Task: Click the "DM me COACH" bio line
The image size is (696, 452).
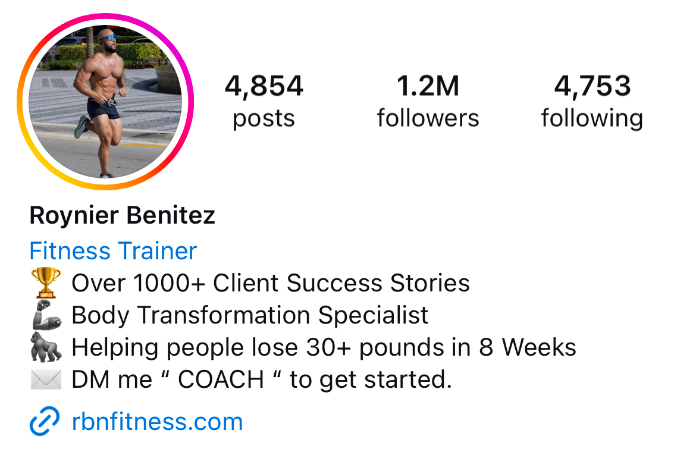Action: [x=262, y=379]
